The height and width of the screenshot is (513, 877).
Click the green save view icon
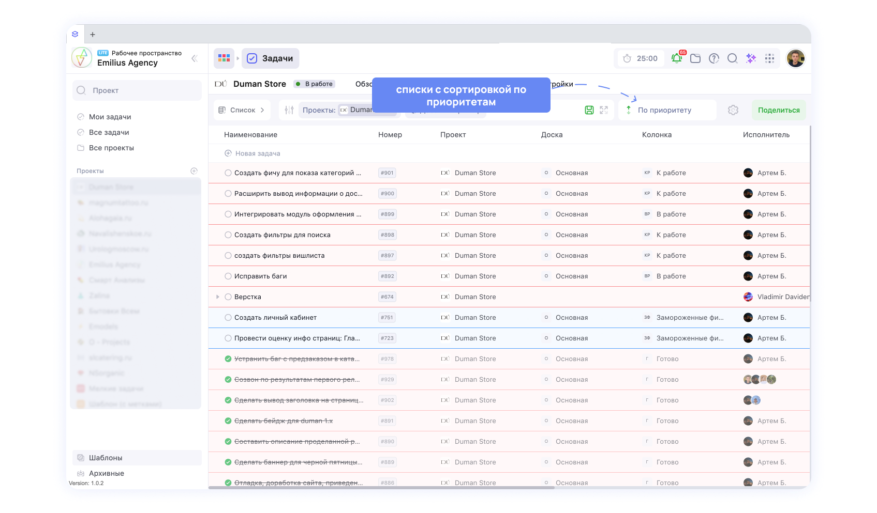tap(589, 110)
